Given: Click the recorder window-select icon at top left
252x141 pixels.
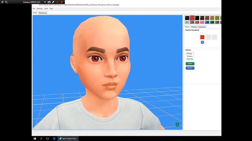Looking at the screenshot, I should point(2,2).
